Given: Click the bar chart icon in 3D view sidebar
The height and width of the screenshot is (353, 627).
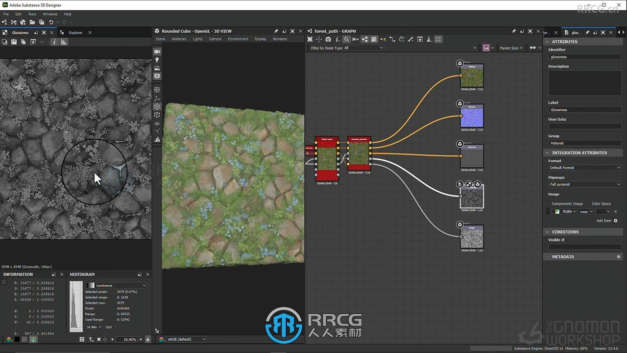Looking at the screenshot, I should click(157, 140).
